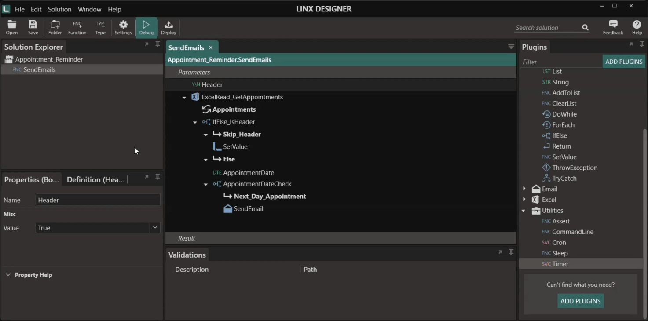Click the plugins Filter field
Image resolution: width=648 pixels, height=321 pixels.
(561, 62)
